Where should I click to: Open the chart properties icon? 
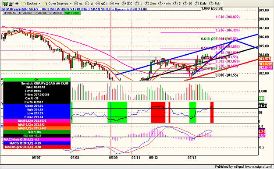[11, 4]
